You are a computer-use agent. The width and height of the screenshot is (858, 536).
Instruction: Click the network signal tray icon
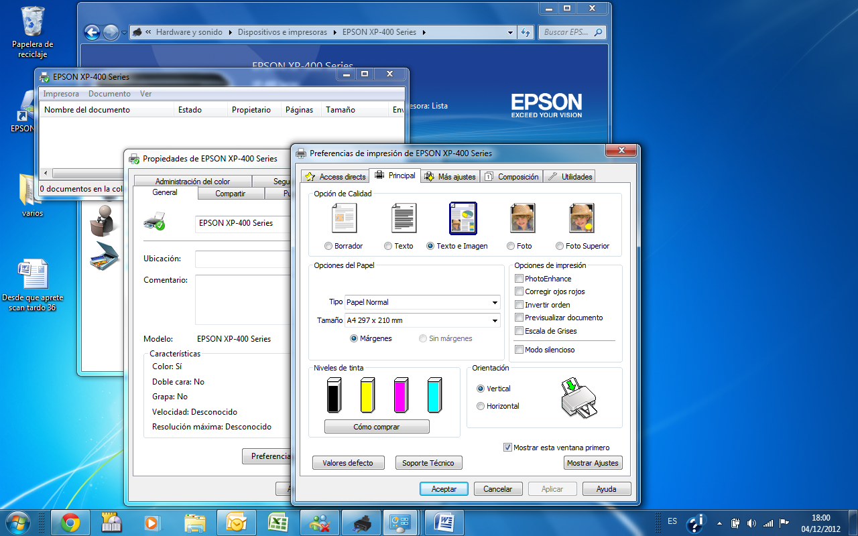click(768, 523)
